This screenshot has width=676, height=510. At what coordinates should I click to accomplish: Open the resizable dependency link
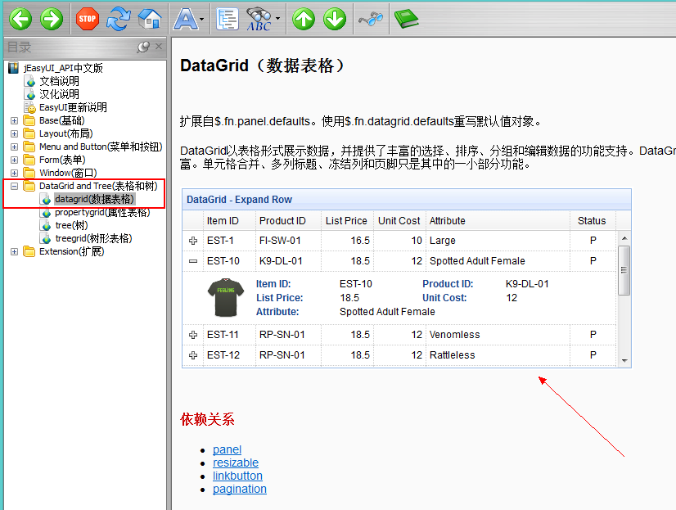click(236, 463)
